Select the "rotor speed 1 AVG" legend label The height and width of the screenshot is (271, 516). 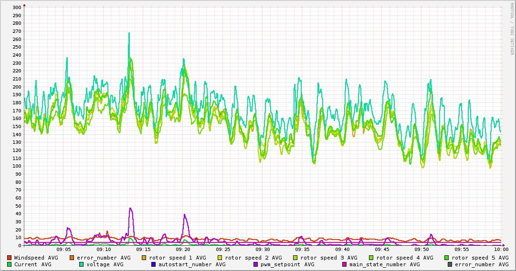click(x=178, y=258)
